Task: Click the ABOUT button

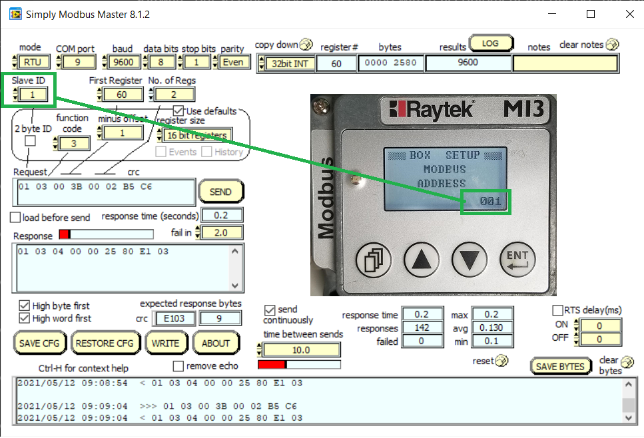Action: (216, 343)
